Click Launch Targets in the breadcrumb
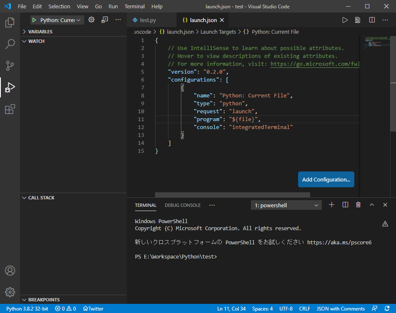The width and height of the screenshot is (396, 313). (218, 32)
